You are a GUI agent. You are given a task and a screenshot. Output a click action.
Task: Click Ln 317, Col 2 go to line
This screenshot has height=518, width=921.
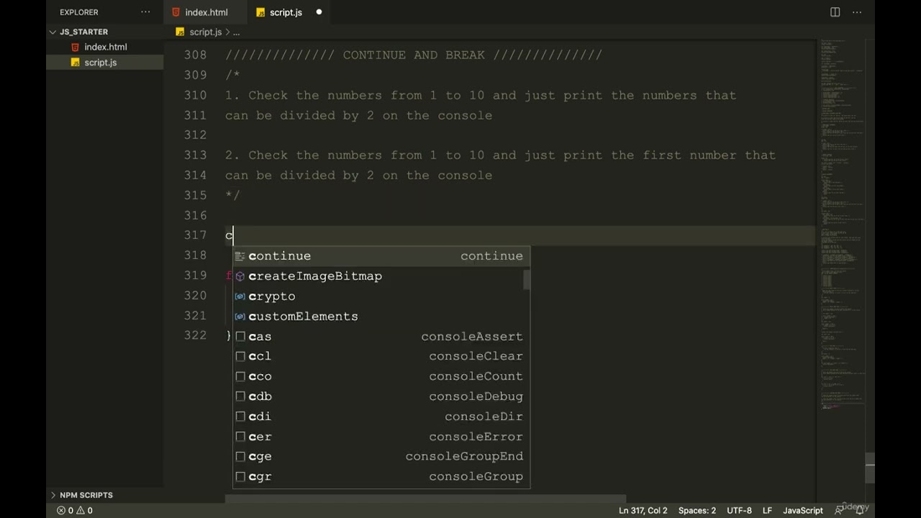click(x=643, y=510)
